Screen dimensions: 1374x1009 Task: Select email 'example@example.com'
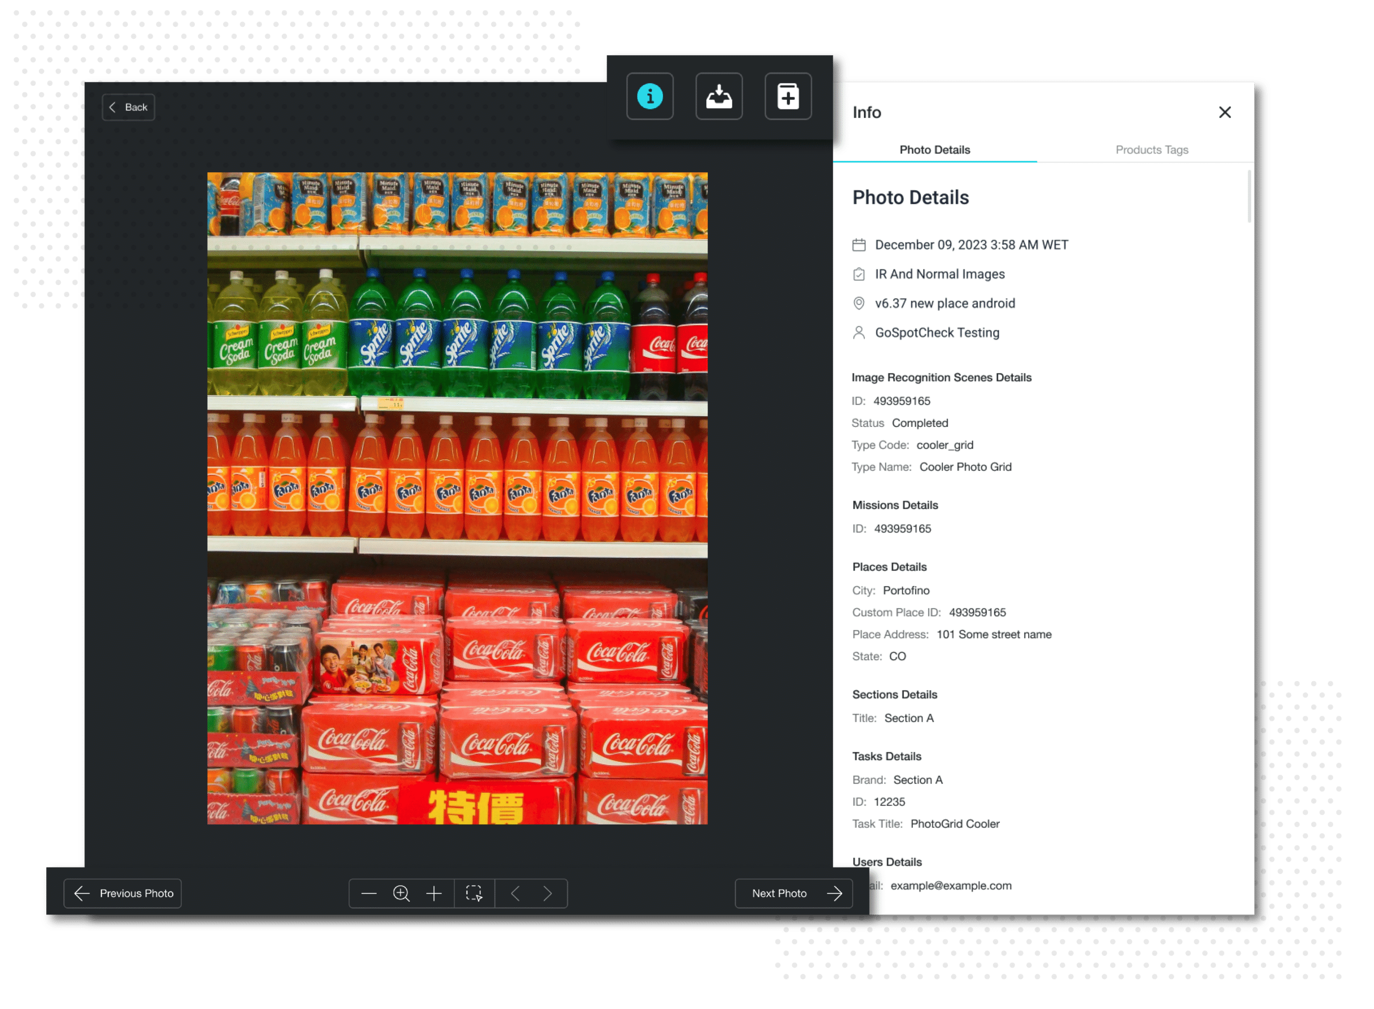951,886
